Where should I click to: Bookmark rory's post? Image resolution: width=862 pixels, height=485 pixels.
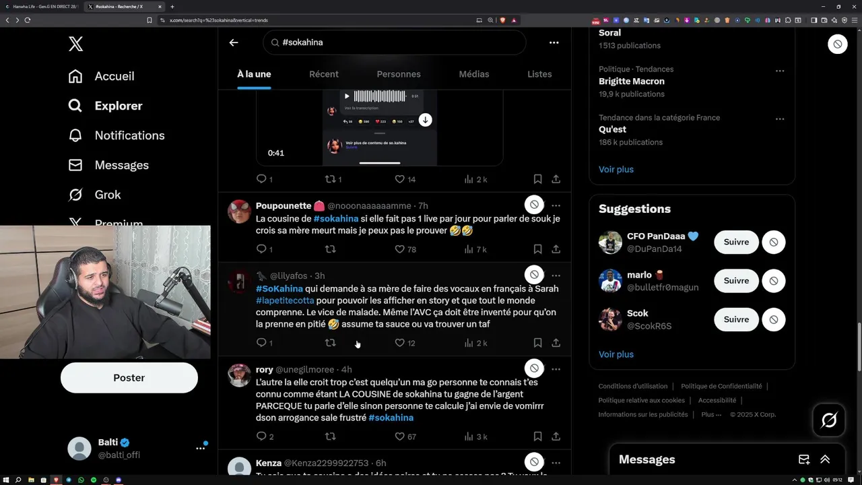(537, 437)
